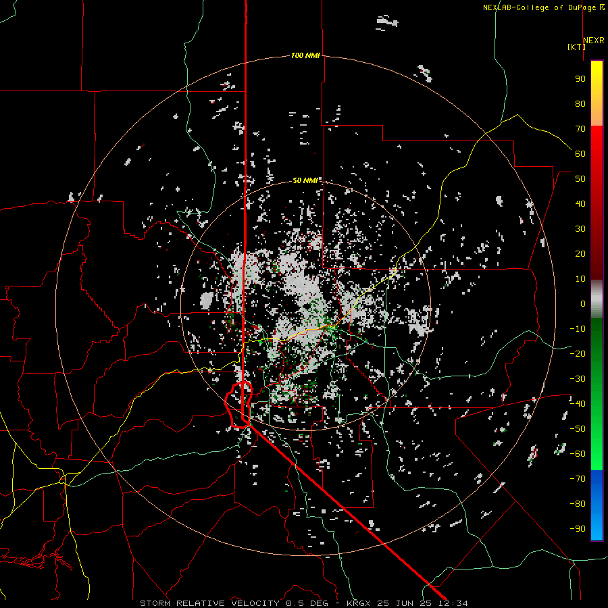The width and height of the screenshot is (608, 608).
Task: Click the 0 value on velocity scale
Action: 583,303
